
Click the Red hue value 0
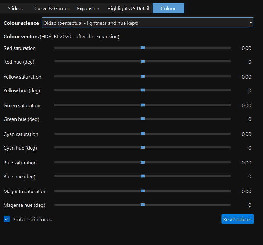(x=250, y=62)
